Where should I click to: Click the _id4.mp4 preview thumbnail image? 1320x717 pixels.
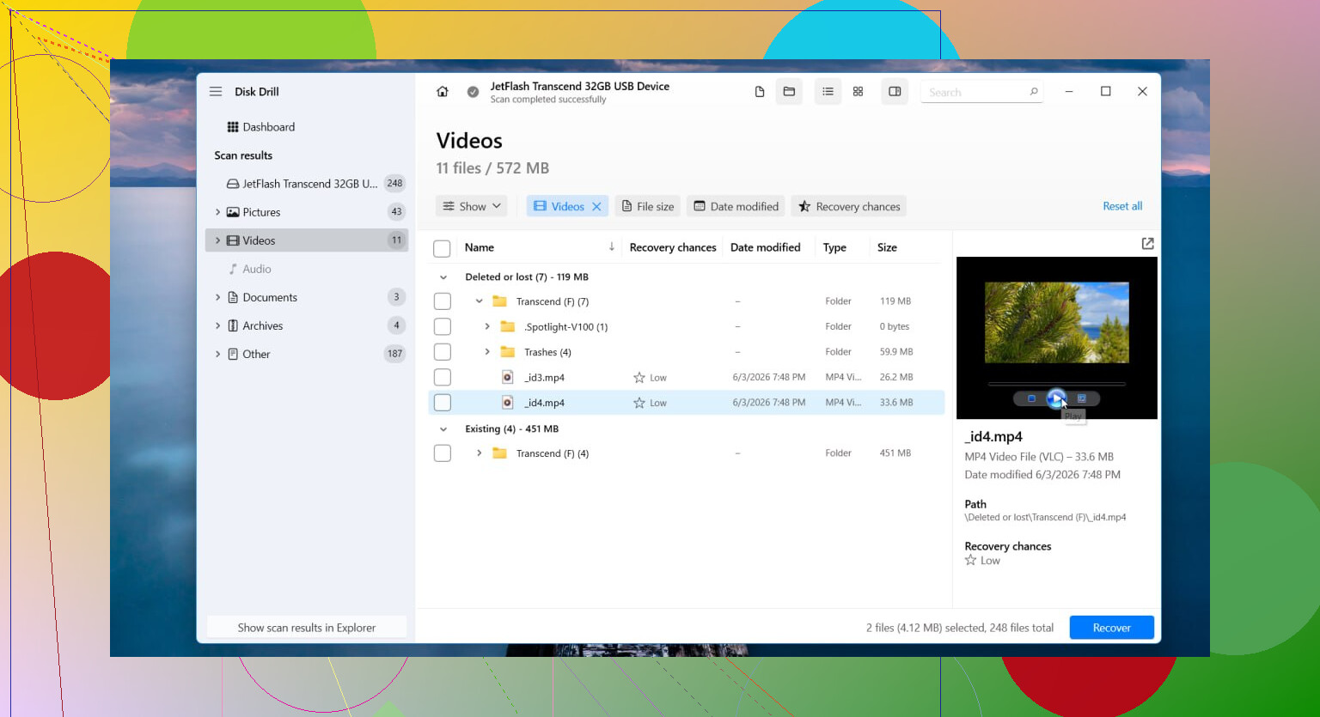click(x=1056, y=323)
